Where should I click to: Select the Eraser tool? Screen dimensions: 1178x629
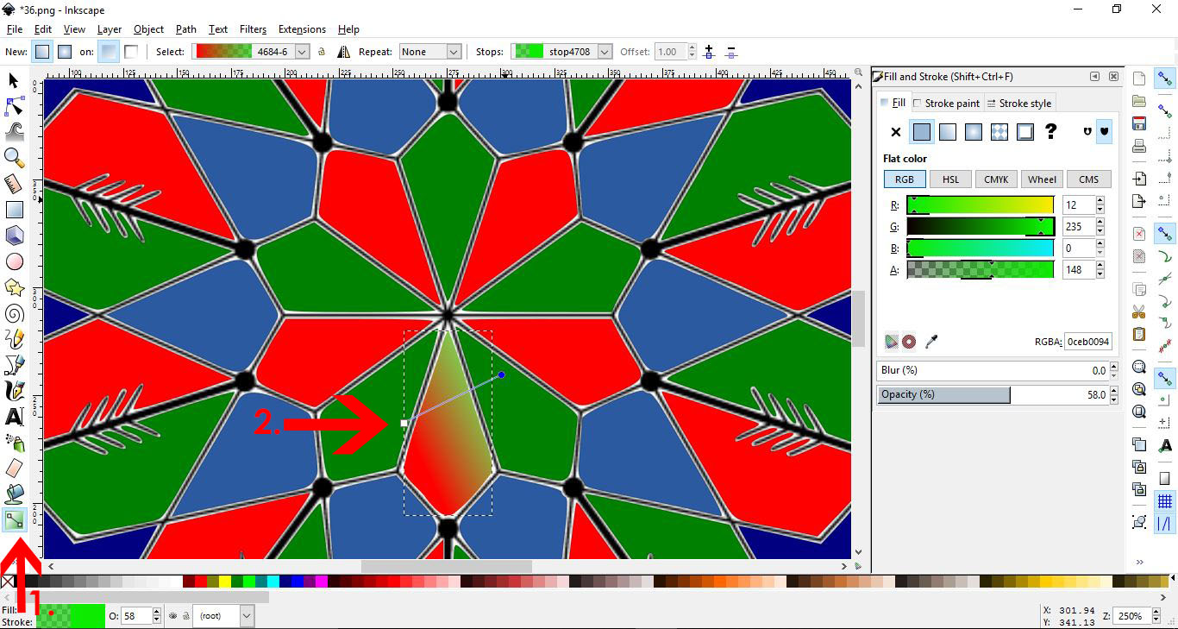(14, 469)
